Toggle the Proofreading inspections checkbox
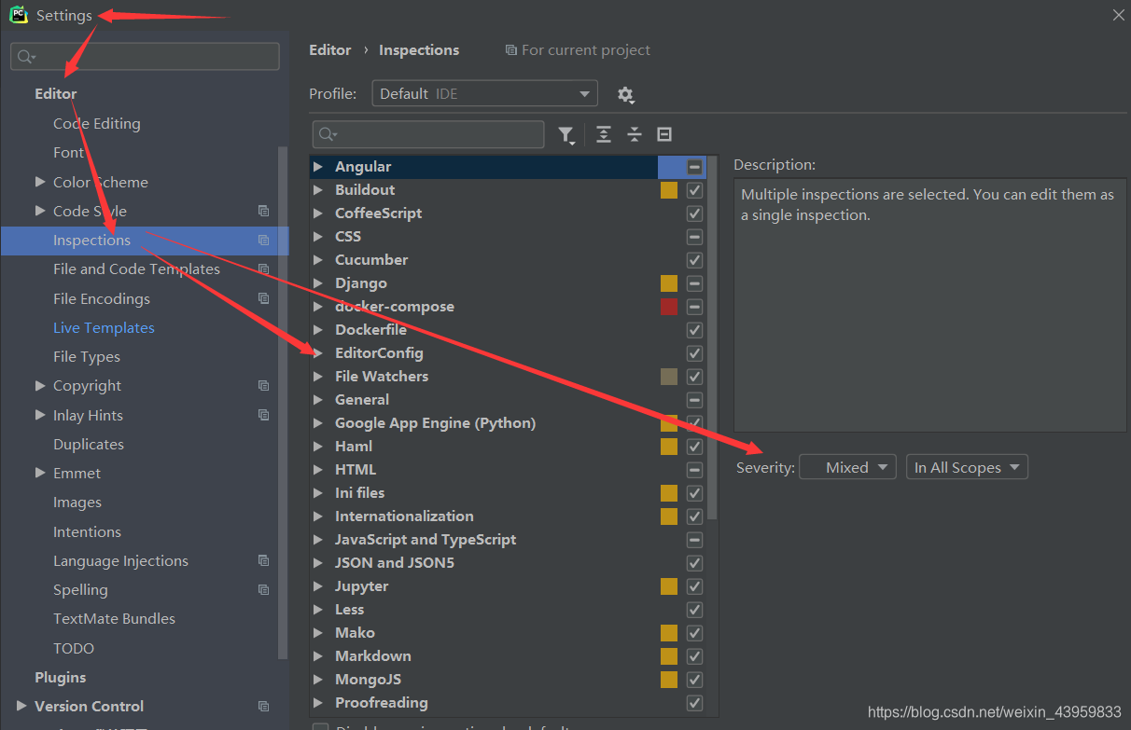Image resolution: width=1131 pixels, height=730 pixels. 694,703
